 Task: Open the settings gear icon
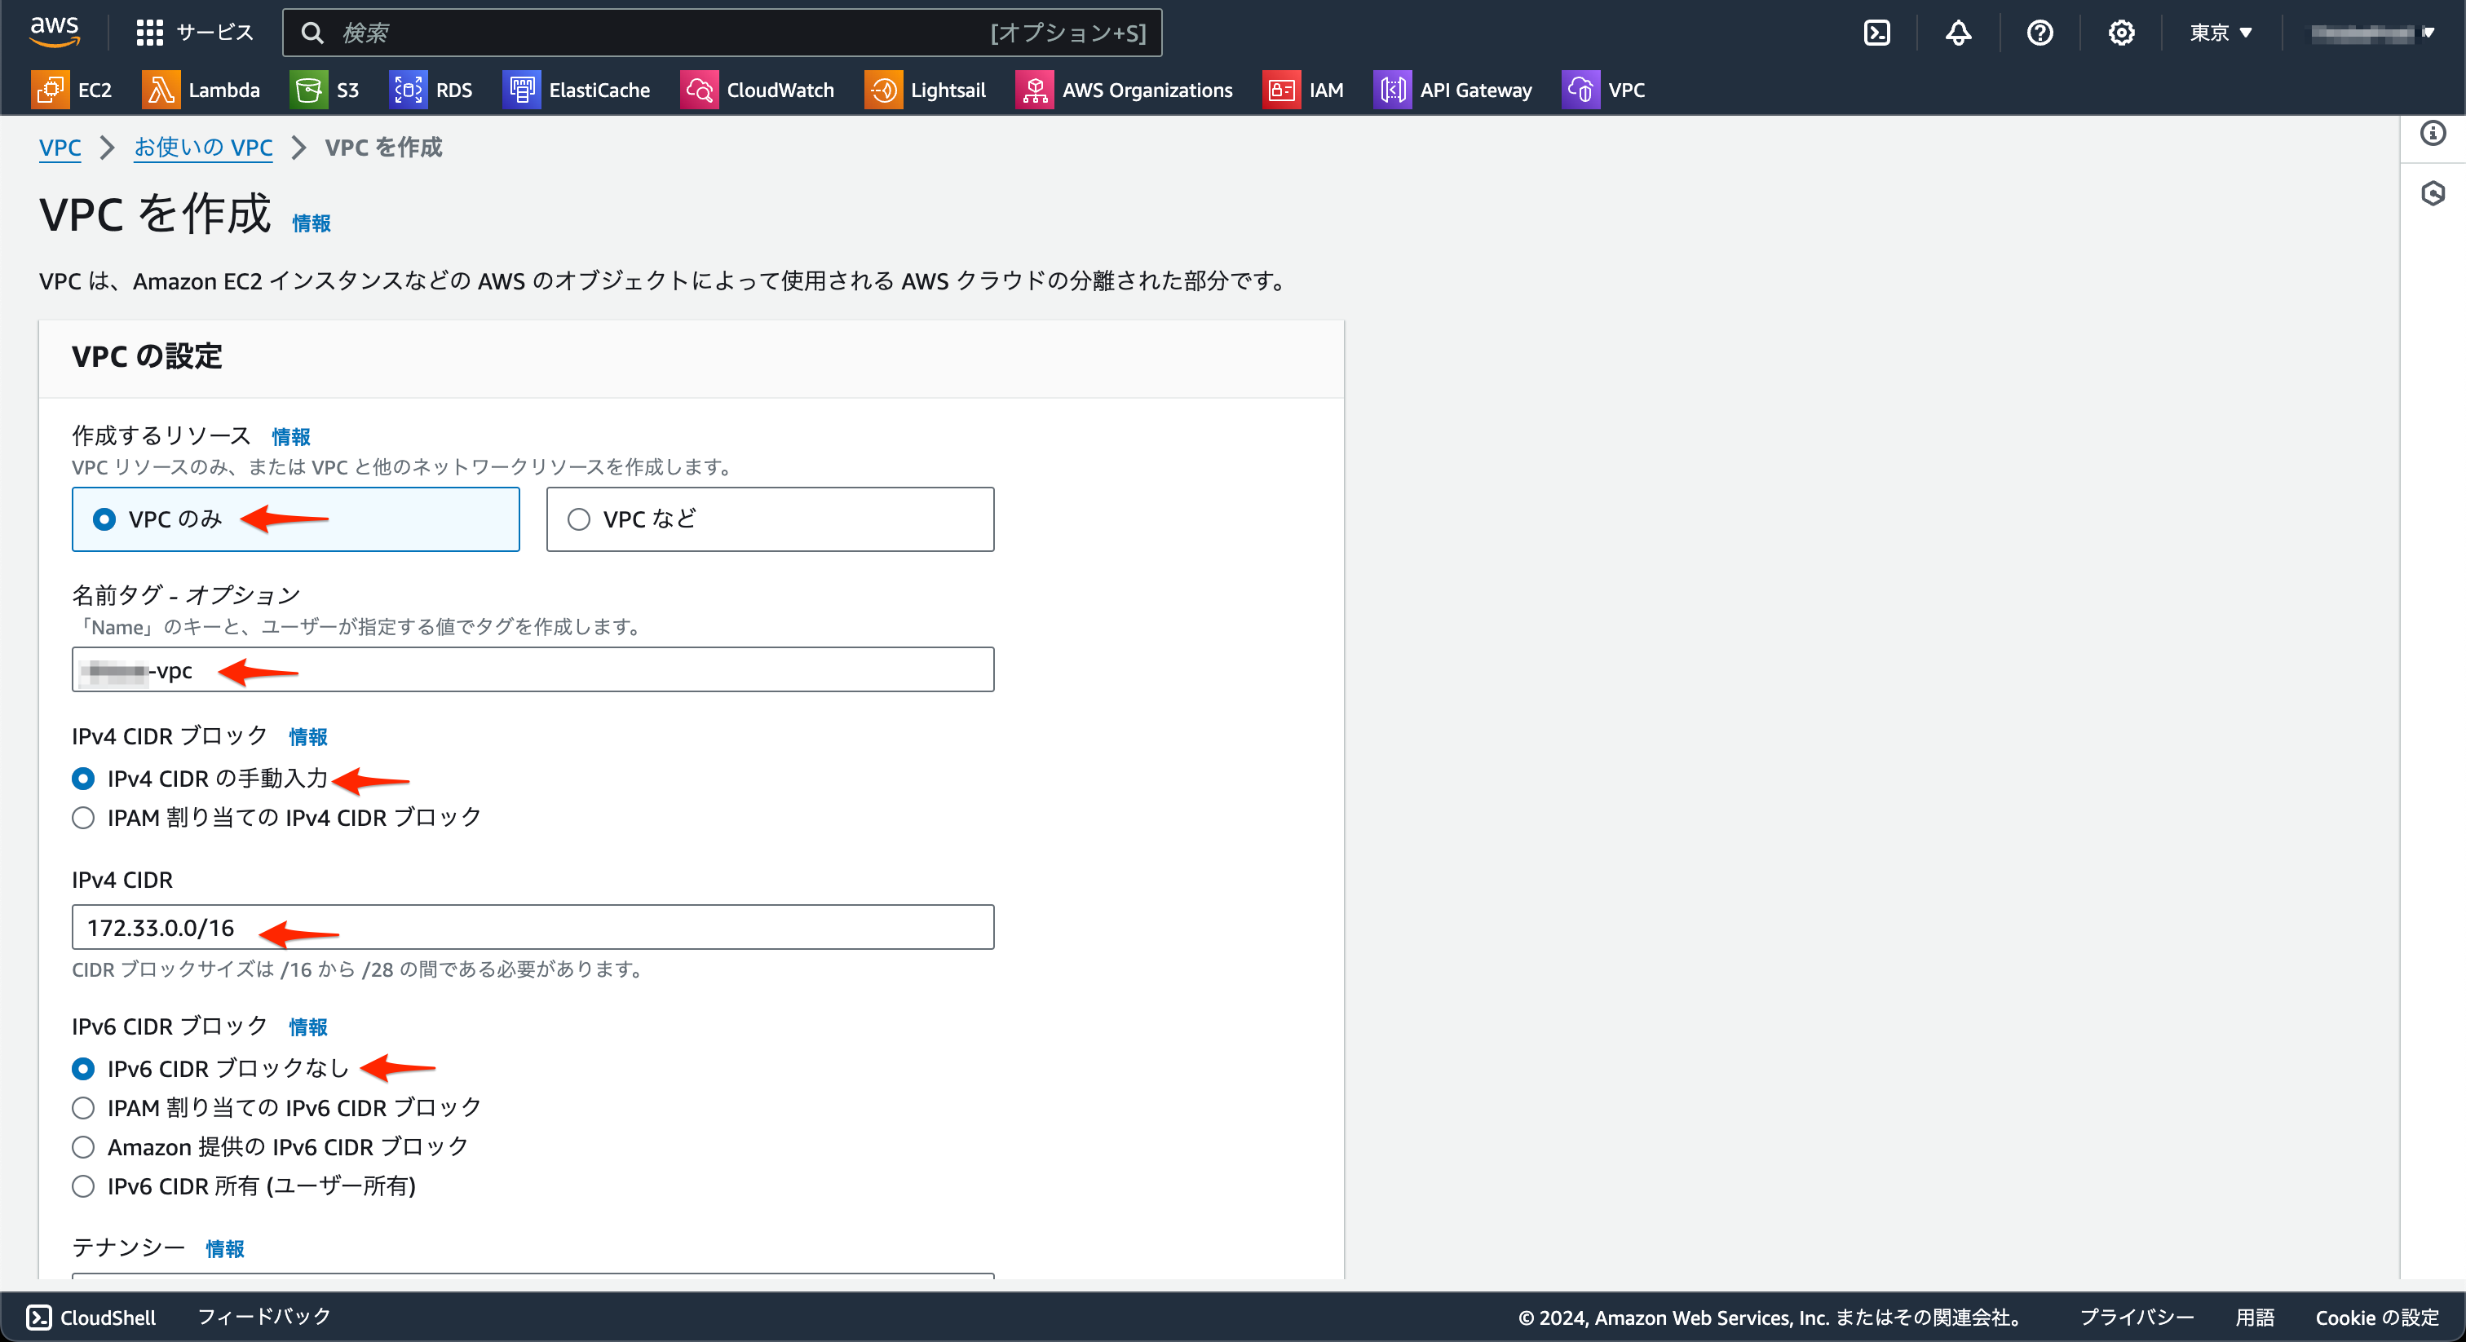coord(2121,32)
